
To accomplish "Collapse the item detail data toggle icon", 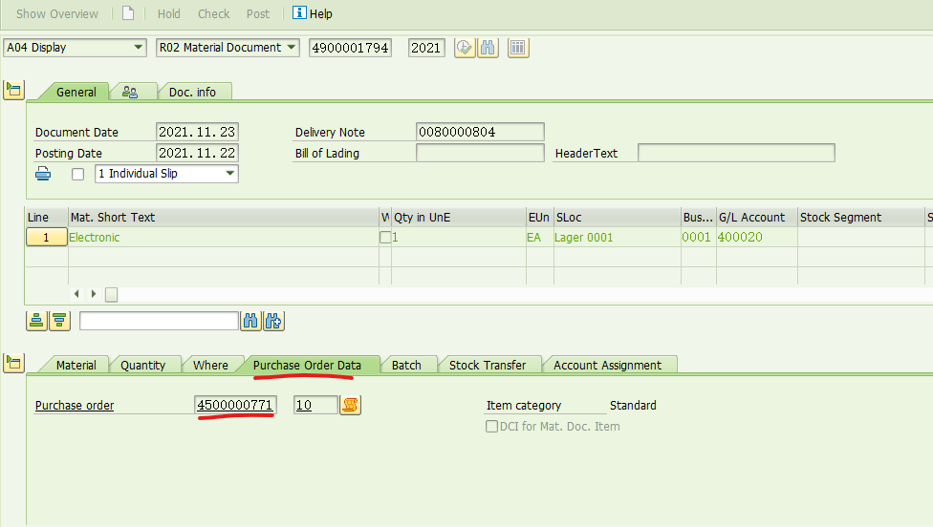I will [x=13, y=363].
